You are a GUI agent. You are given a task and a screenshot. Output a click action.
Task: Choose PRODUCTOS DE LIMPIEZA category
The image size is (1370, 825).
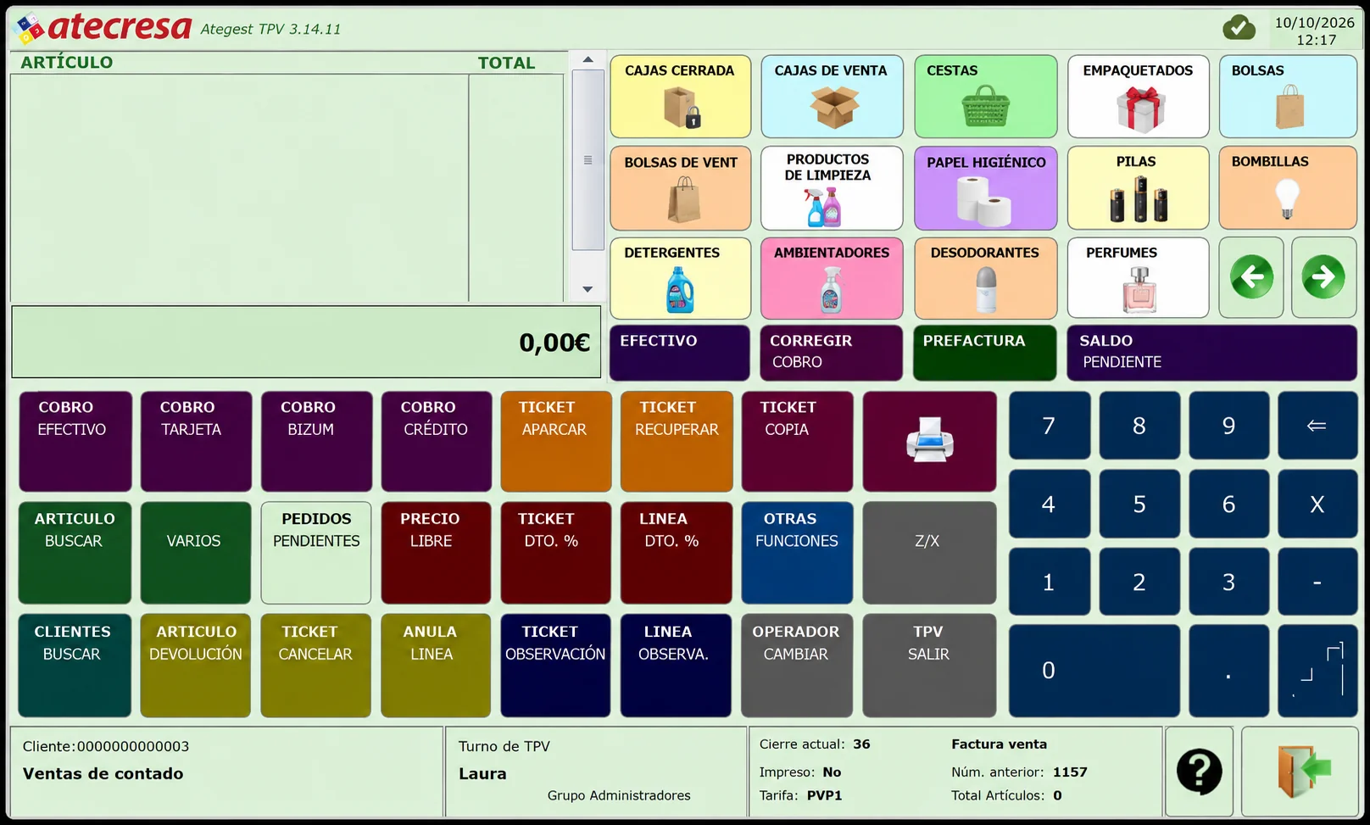[x=832, y=188]
